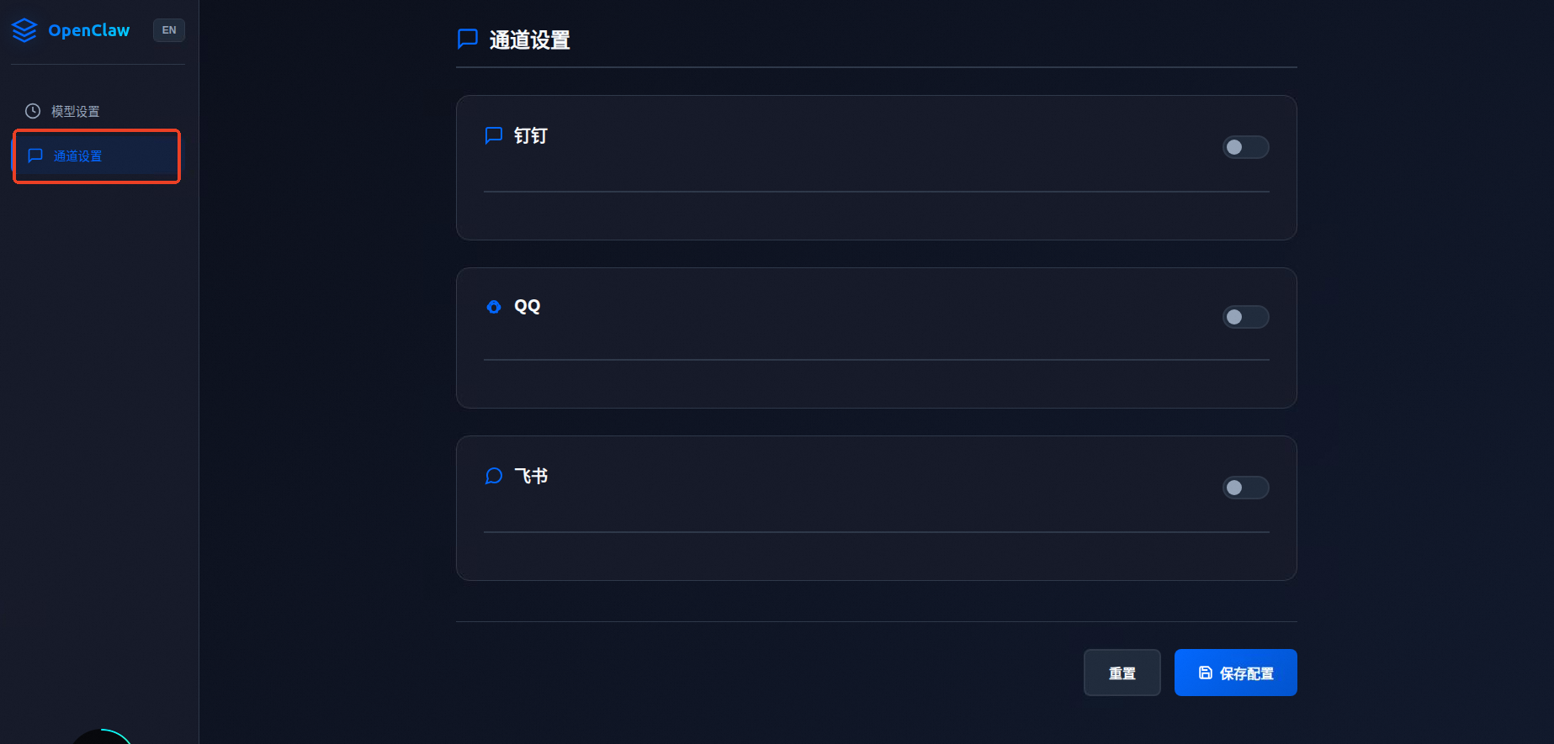Toggle the 飞书 channel switch

tap(1246, 488)
